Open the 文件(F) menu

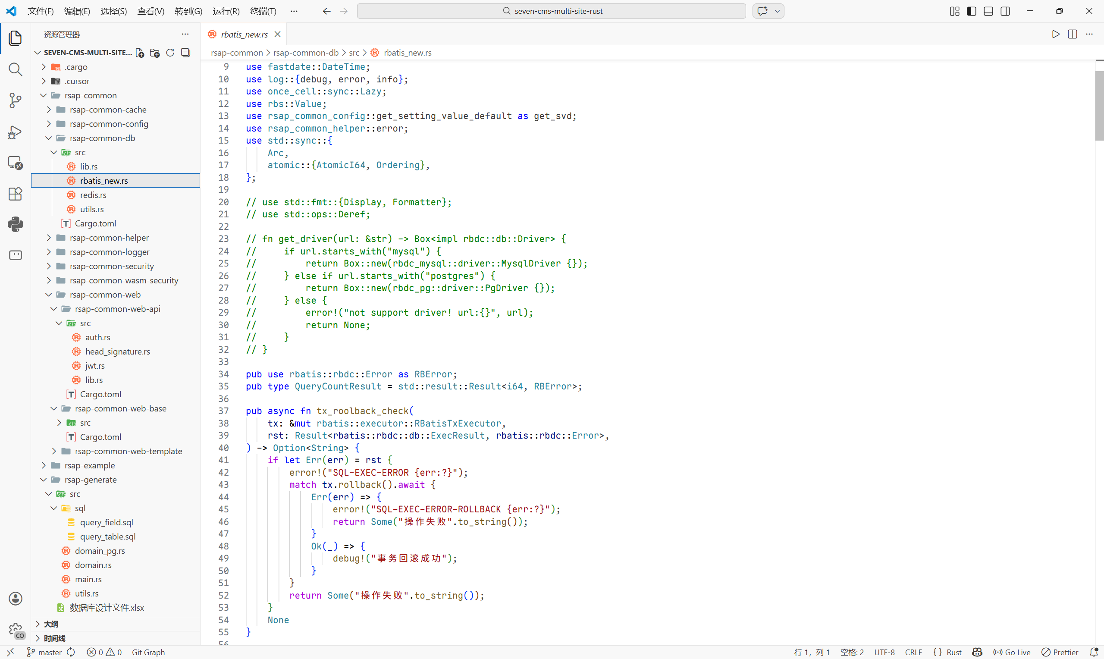pyautogui.click(x=41, y=11)
